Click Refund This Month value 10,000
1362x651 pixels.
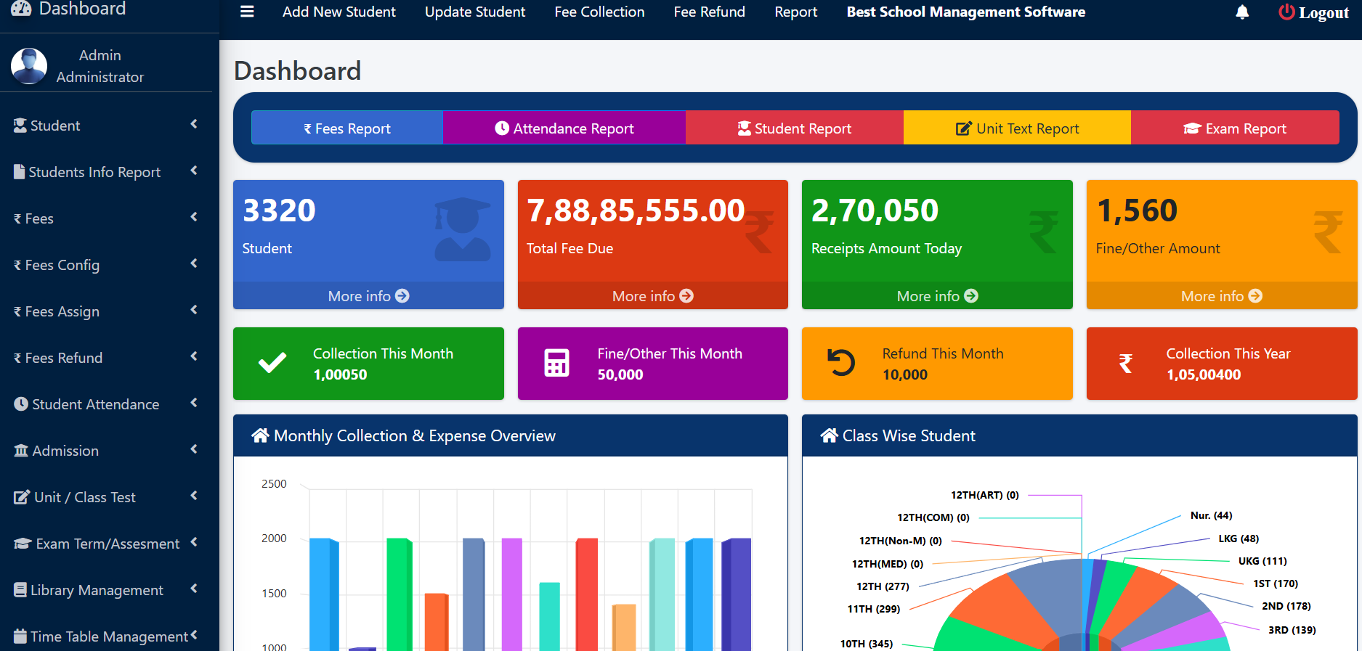click(905, 374)
